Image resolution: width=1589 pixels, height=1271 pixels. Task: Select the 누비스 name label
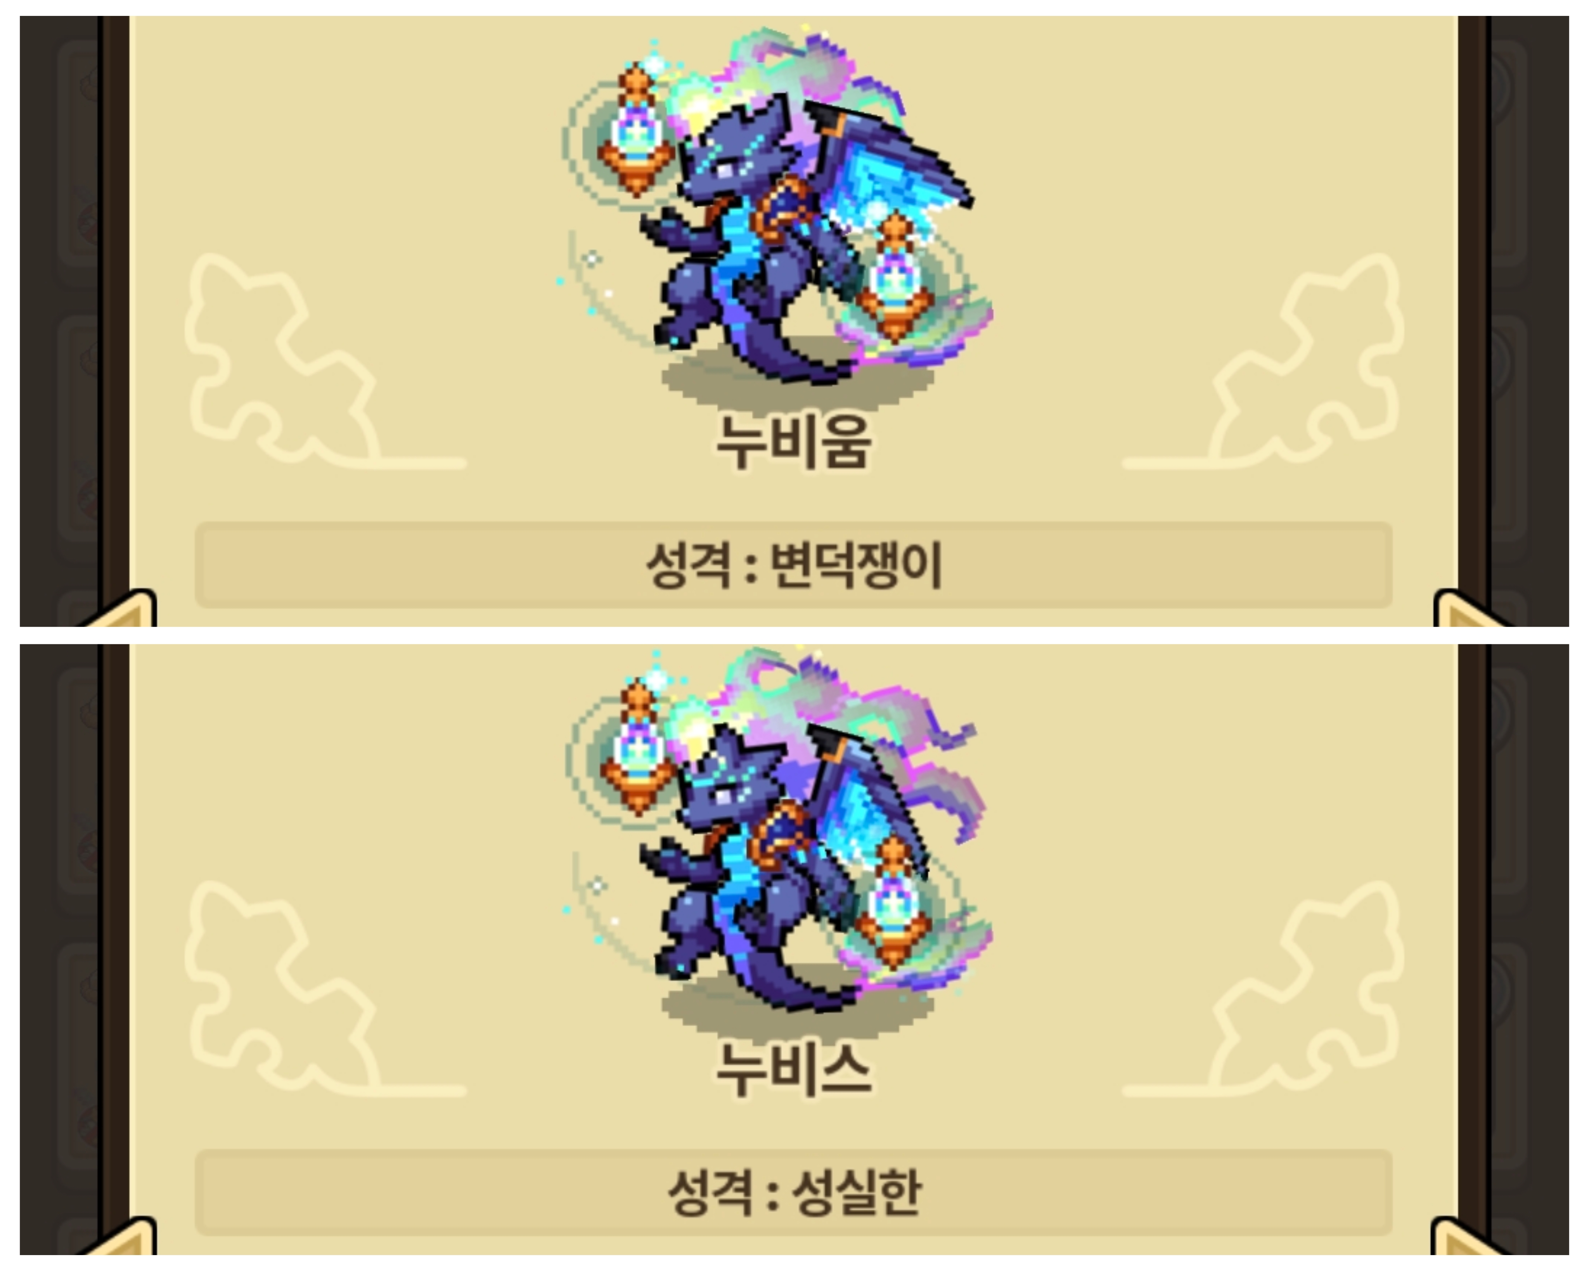pos(794,1070)
